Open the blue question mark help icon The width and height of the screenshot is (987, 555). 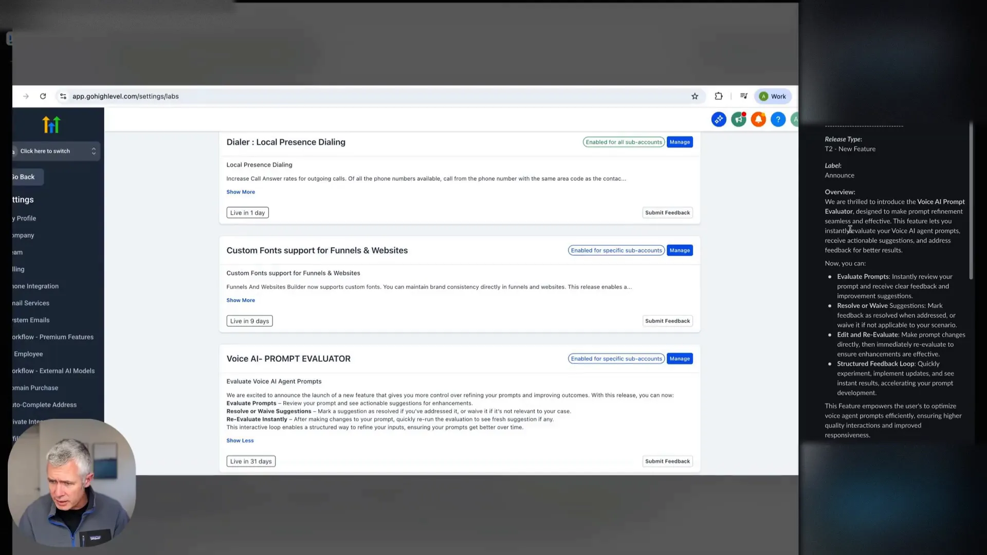(778, 119)
